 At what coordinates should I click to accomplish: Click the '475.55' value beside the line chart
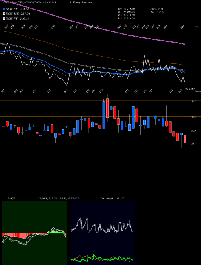(x=190, y=89)
